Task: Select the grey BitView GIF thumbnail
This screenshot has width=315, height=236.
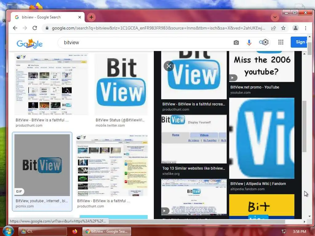Action: coord(42,165)
